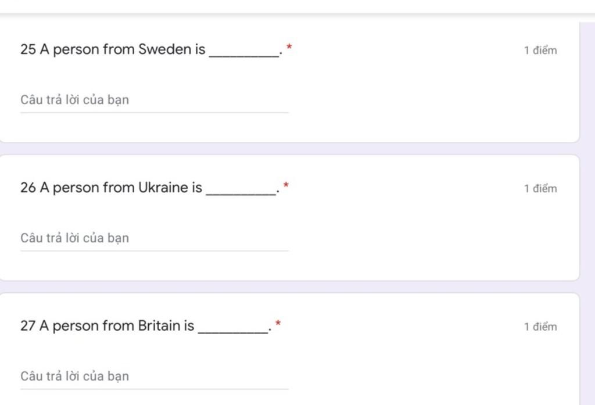The width and height of the screenshot is (595, 405).
Task: Click the lavender gap between questions 25 and 26
Action: (x=289, y=149)
